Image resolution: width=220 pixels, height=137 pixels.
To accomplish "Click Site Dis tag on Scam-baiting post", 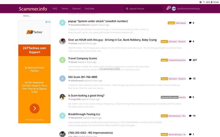I will (182, 97).
